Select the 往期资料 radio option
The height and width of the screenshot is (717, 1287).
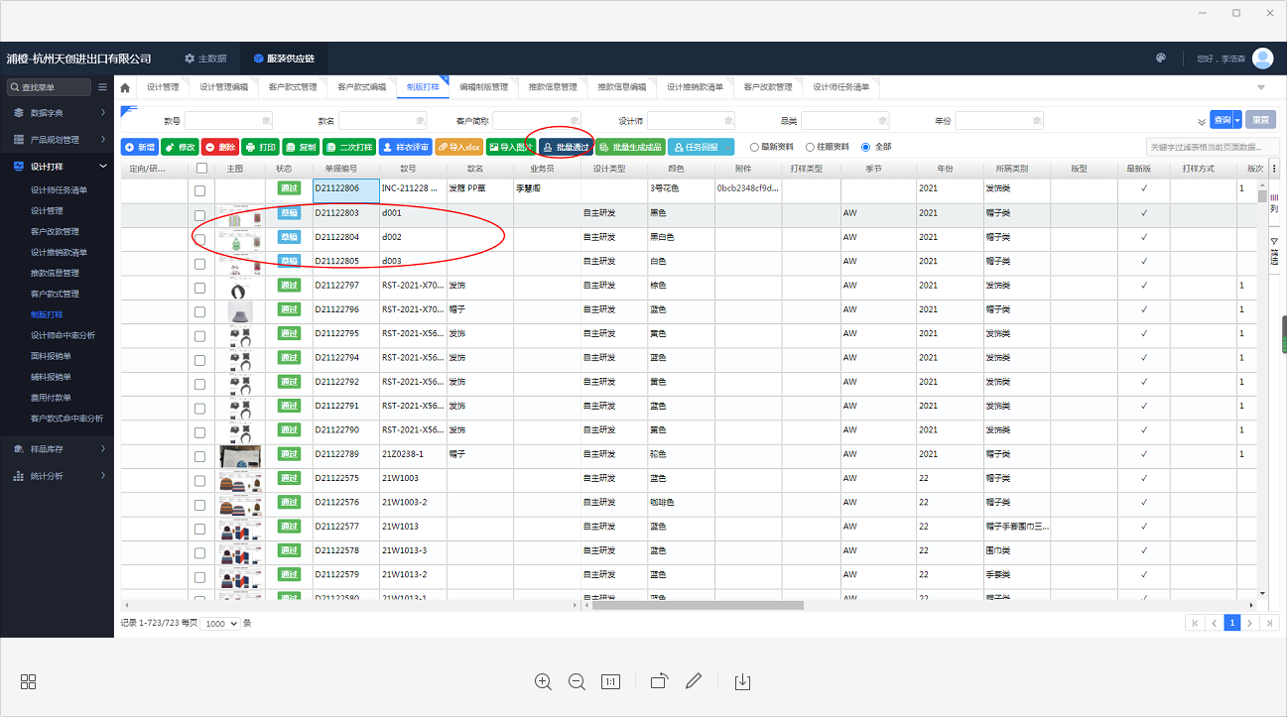pyautogui.click(x=811, y=147)
